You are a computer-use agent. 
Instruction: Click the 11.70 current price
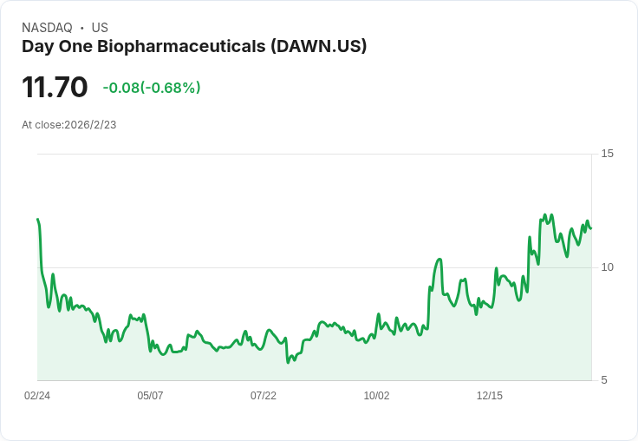coord(55,87)
